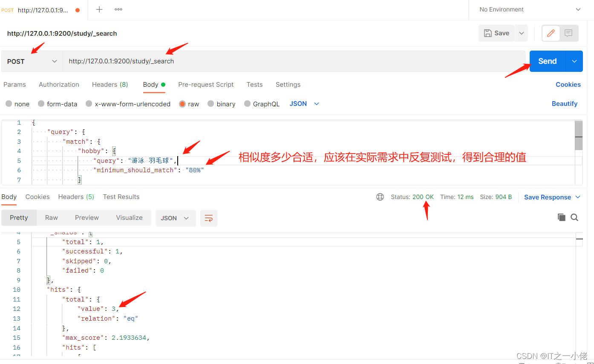Select the request Body tab
Image resolution: width=594 pixels, height=364 pixels.
pyautogui.click(x=154, y=85)
